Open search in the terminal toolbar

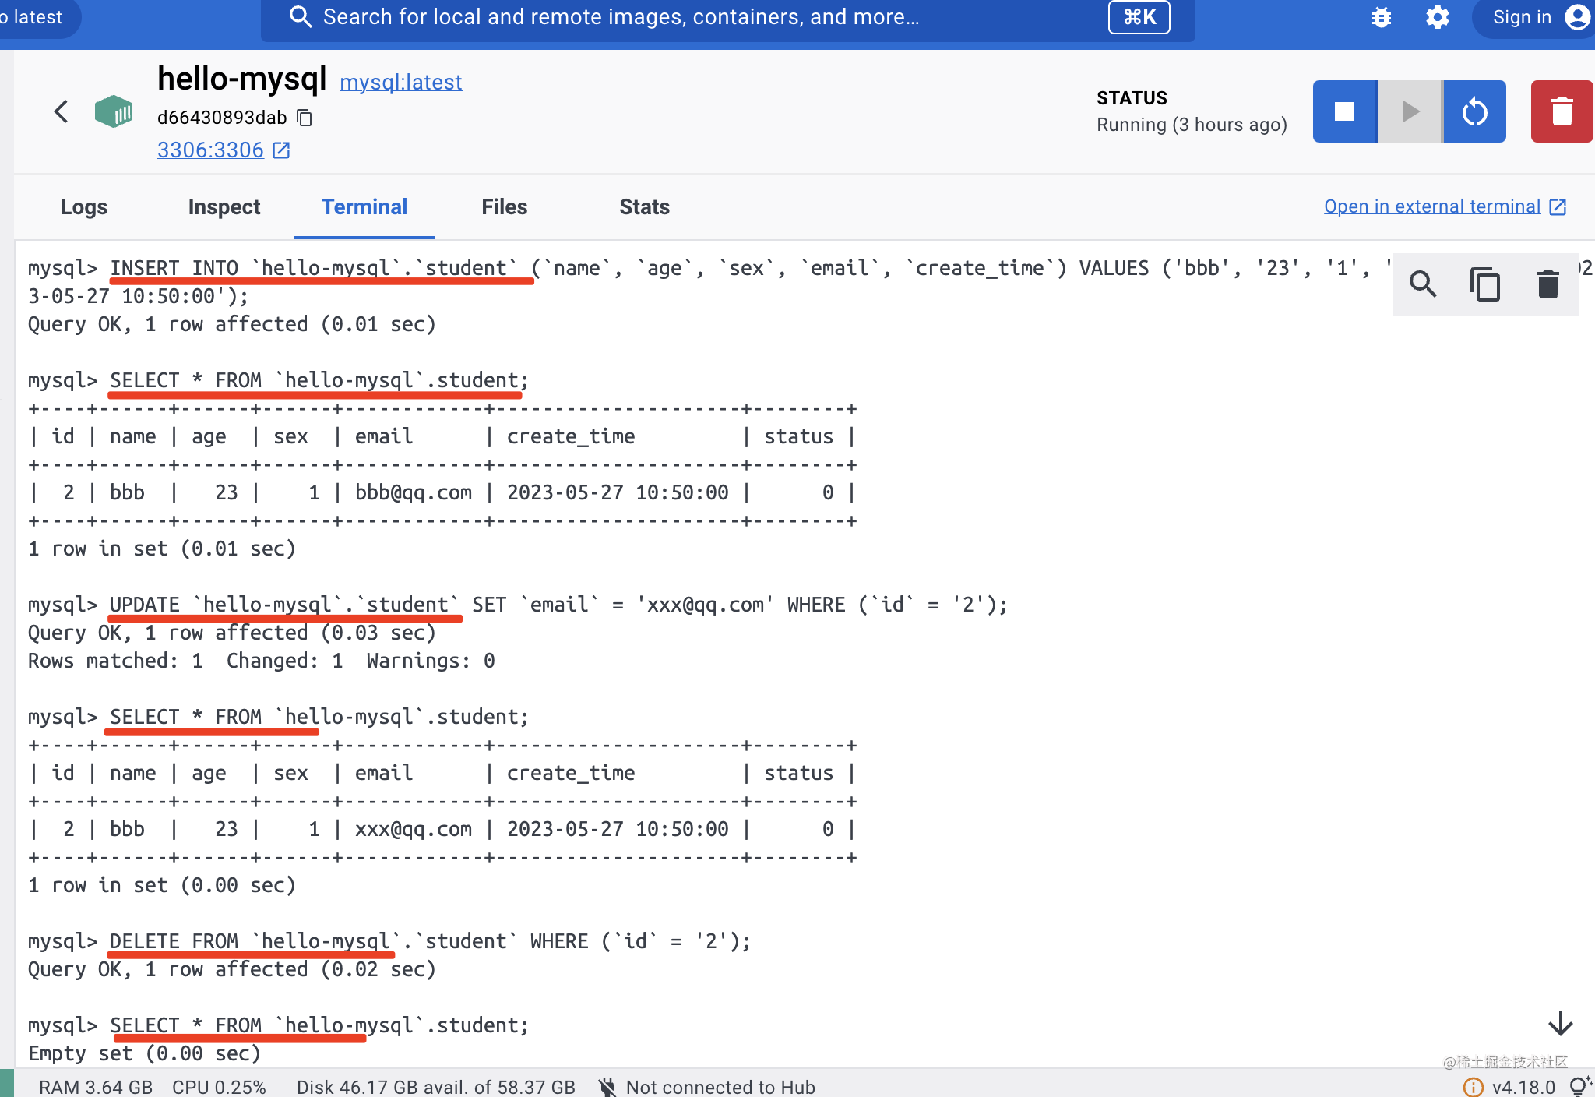tap(1423, 284)
